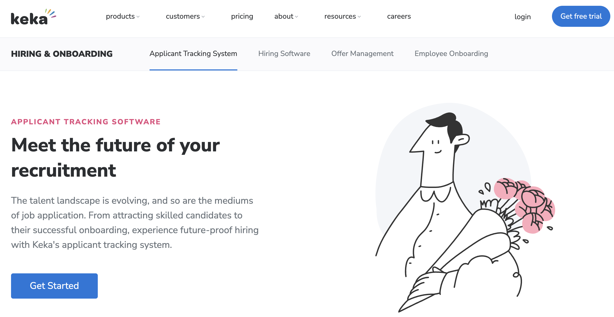614x317 pixels.
Task: Select the Applicant Tracking System tab
Action: pyautogui.click(x=193, y=54)
